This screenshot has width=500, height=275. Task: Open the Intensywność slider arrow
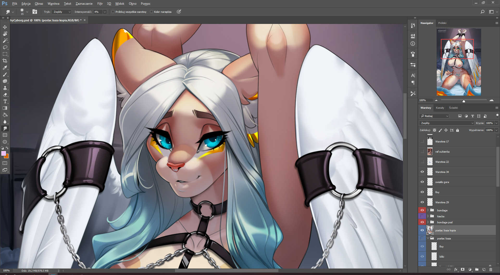(x=105, y=12)
